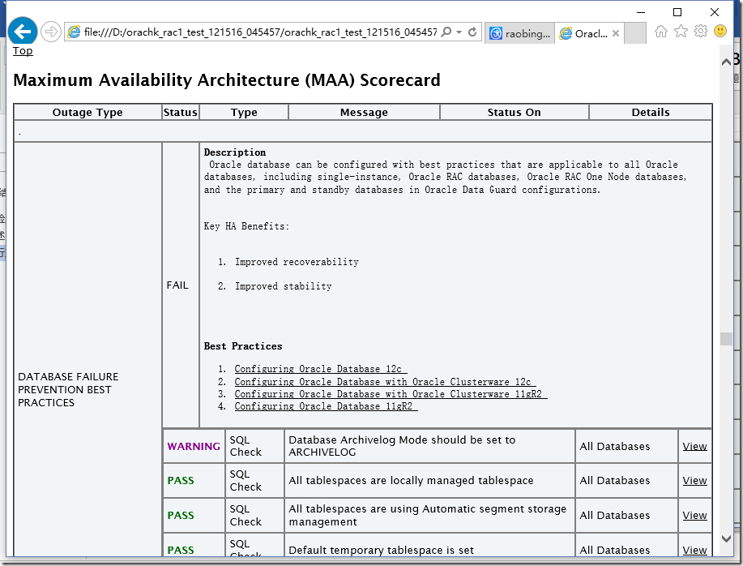Open Favorites with the star icon
The height and width of the screenshot is (566, 743).
click(679, 31)
